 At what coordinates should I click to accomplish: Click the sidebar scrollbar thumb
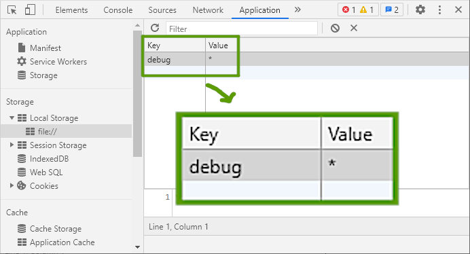coord(137,93)
